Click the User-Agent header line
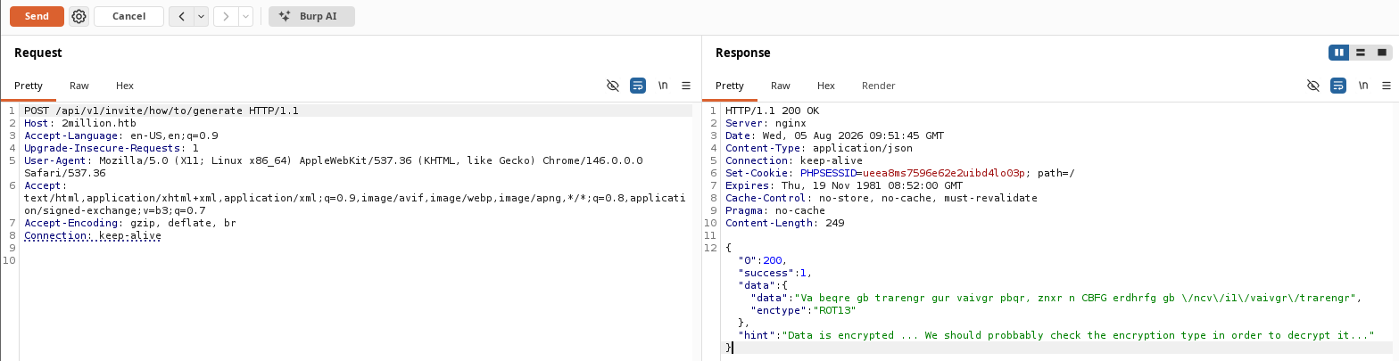Viewport: 1399px width, 361px height. (334, 167)
